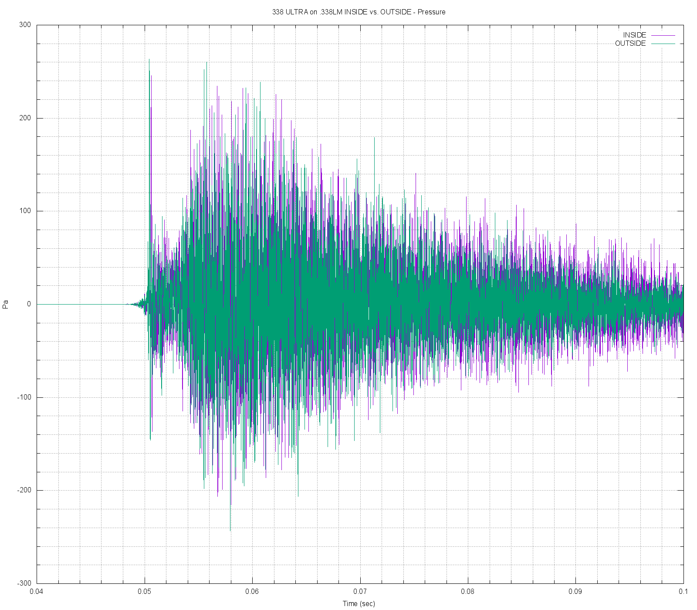
Task: Click the -100 y-axis tick label
Action: [24, 397]
